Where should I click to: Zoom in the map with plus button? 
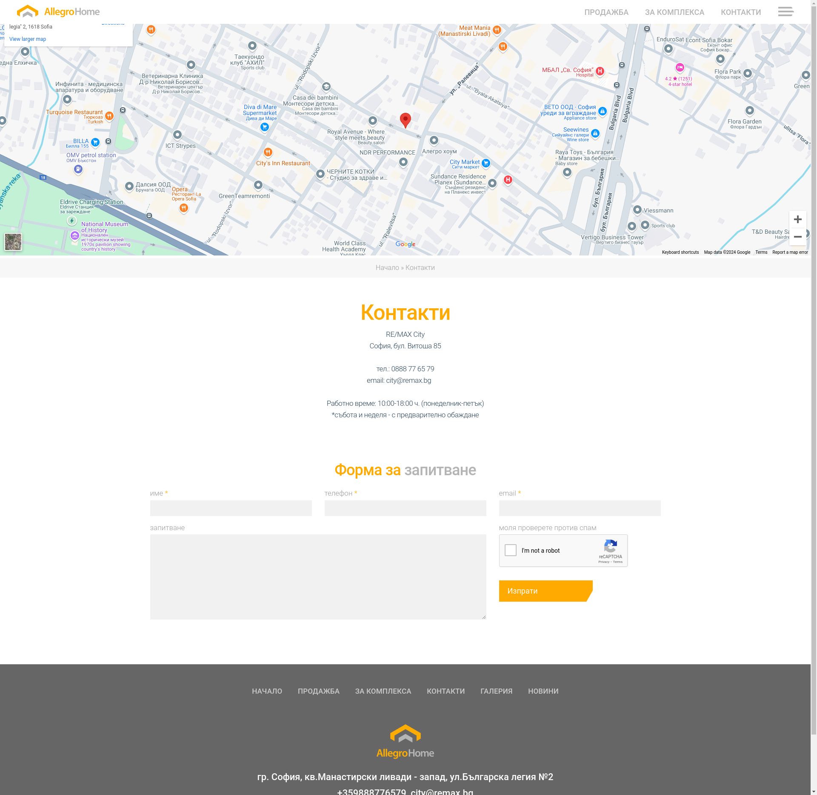[797, 219]
